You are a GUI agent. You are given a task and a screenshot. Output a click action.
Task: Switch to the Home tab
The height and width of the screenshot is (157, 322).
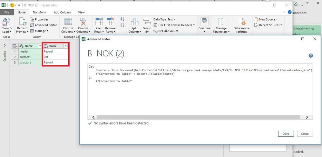click(22, 12)
